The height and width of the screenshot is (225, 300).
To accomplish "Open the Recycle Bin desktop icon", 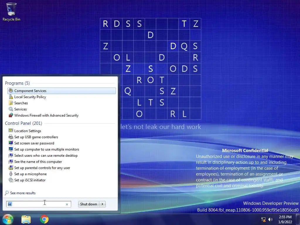I will coord(11,12).
